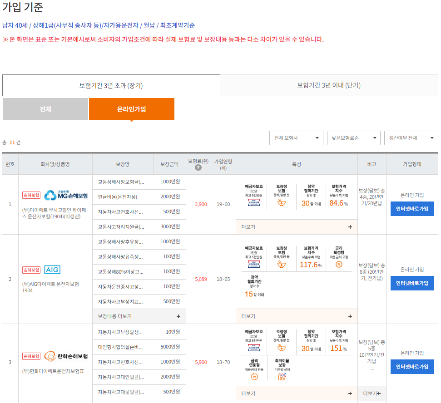Screen dimensions: 441x403
Task: Click the MG손해보험 company logo
Action: tap(66, 195)
